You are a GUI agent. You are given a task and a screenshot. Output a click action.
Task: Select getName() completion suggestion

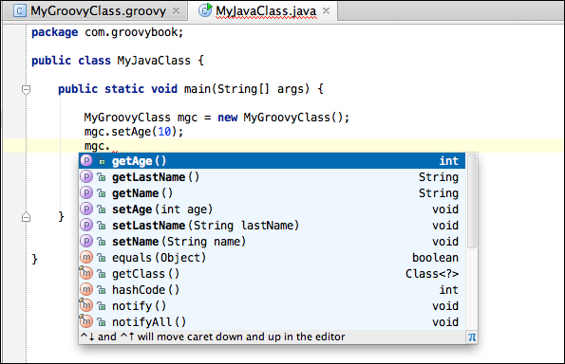pyautogui.click(x=272, y=193)
